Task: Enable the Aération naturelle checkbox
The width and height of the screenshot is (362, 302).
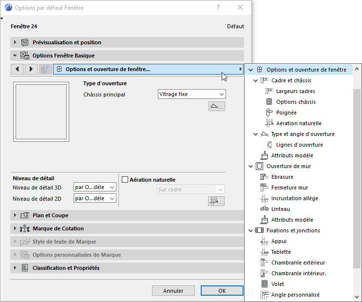Action: coord(125,180)
